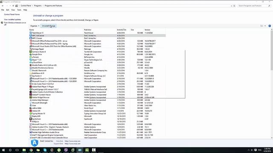Open the File menu
Viewport: 273px width, 153px height.
coord(3,10)
